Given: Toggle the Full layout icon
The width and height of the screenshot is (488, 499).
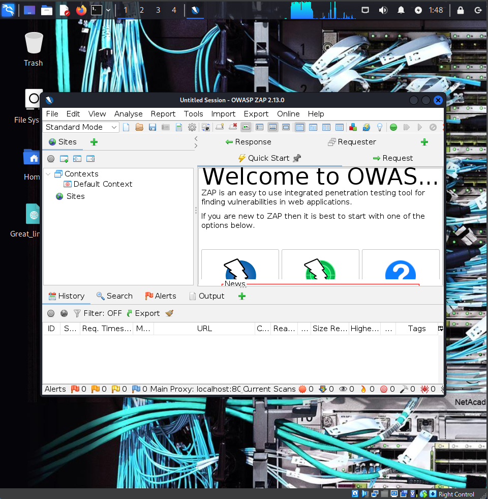Looking at the screenshot, I should [286, 127].
